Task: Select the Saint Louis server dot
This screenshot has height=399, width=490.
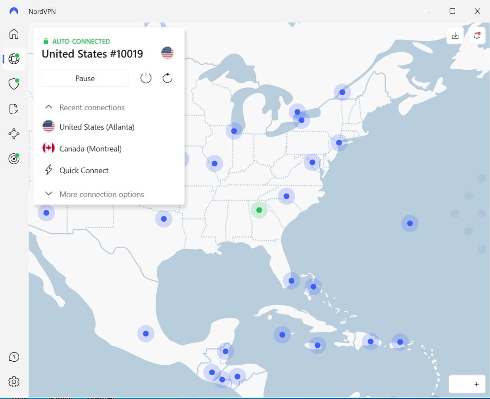Action: tap(214, 163)
